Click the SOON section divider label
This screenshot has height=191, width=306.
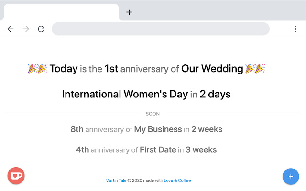point(153,114)
